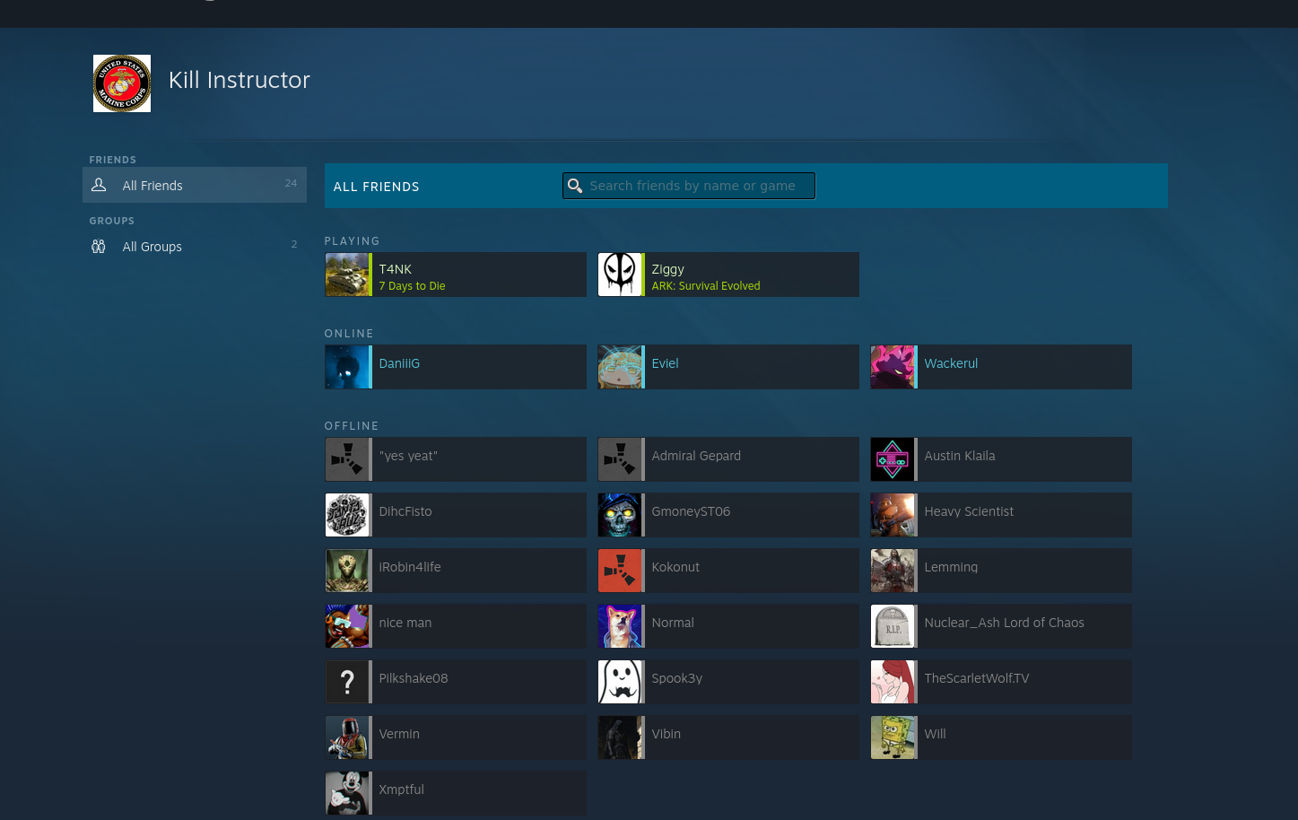Screen dimensions: 1298x820
Task: Open Normal friend name
Action: click(x=673, y=623)
